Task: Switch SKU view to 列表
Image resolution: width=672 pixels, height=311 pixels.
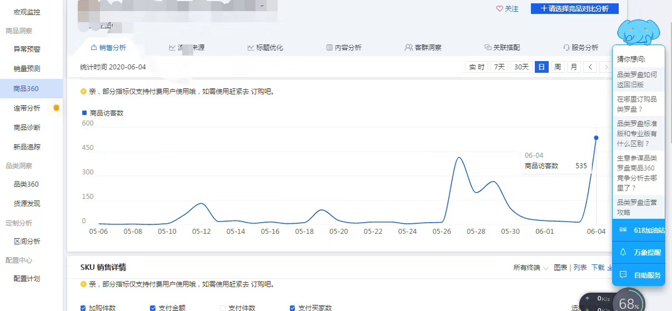Action: click(x=580, y=268)
